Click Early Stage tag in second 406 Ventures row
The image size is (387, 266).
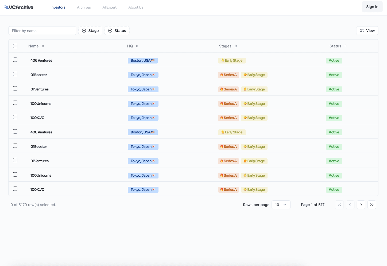pyautogui.click(x=232, y=132)
